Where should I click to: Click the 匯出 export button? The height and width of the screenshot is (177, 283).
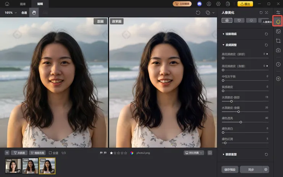pyautogui.click(x=245, y=4)
